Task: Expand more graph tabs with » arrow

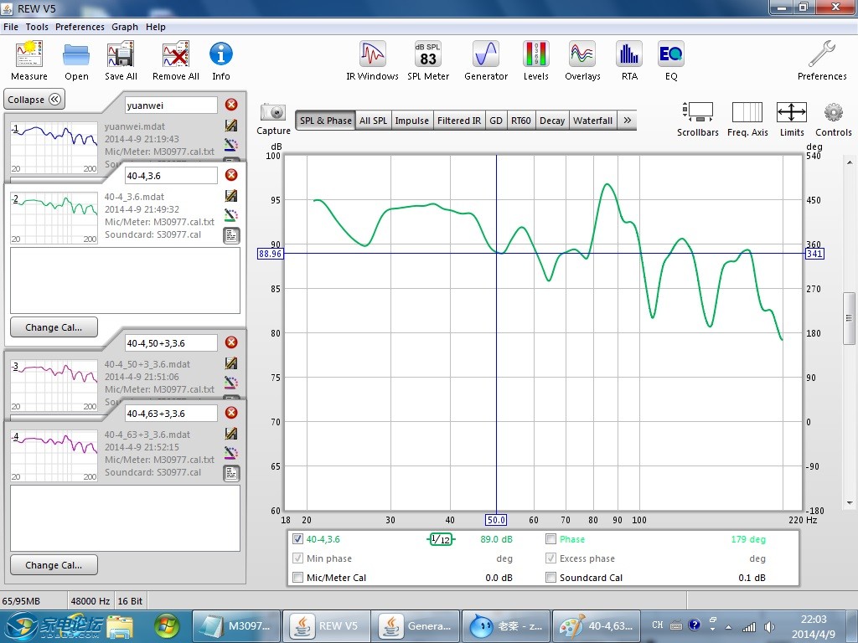Action: (x=627, y=121)
